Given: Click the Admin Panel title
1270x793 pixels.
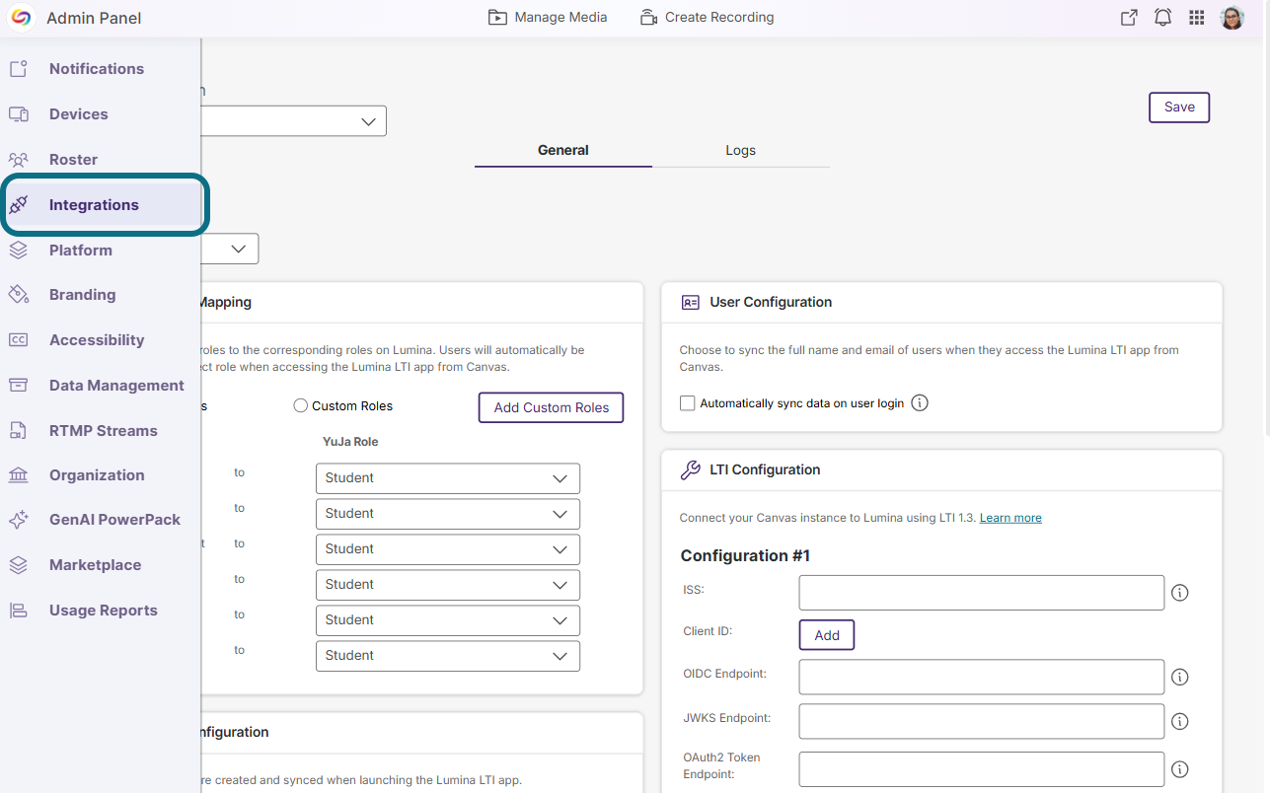Looking at the screenshot, I should tap(94, 18).
